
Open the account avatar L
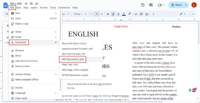point(194,5)
